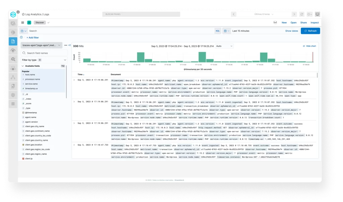Open the Auto interval dropdown
Image resolution: width=343 pixels, height=202 pixels.
click(224, 46)
